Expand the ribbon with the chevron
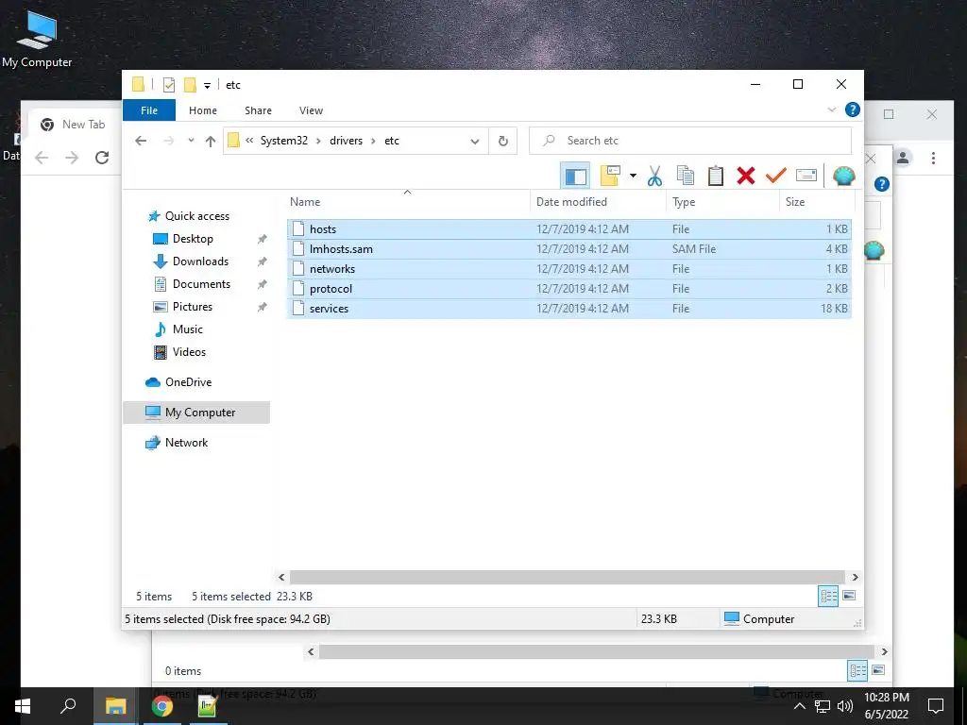967x725 pixels. click(831, 110)
